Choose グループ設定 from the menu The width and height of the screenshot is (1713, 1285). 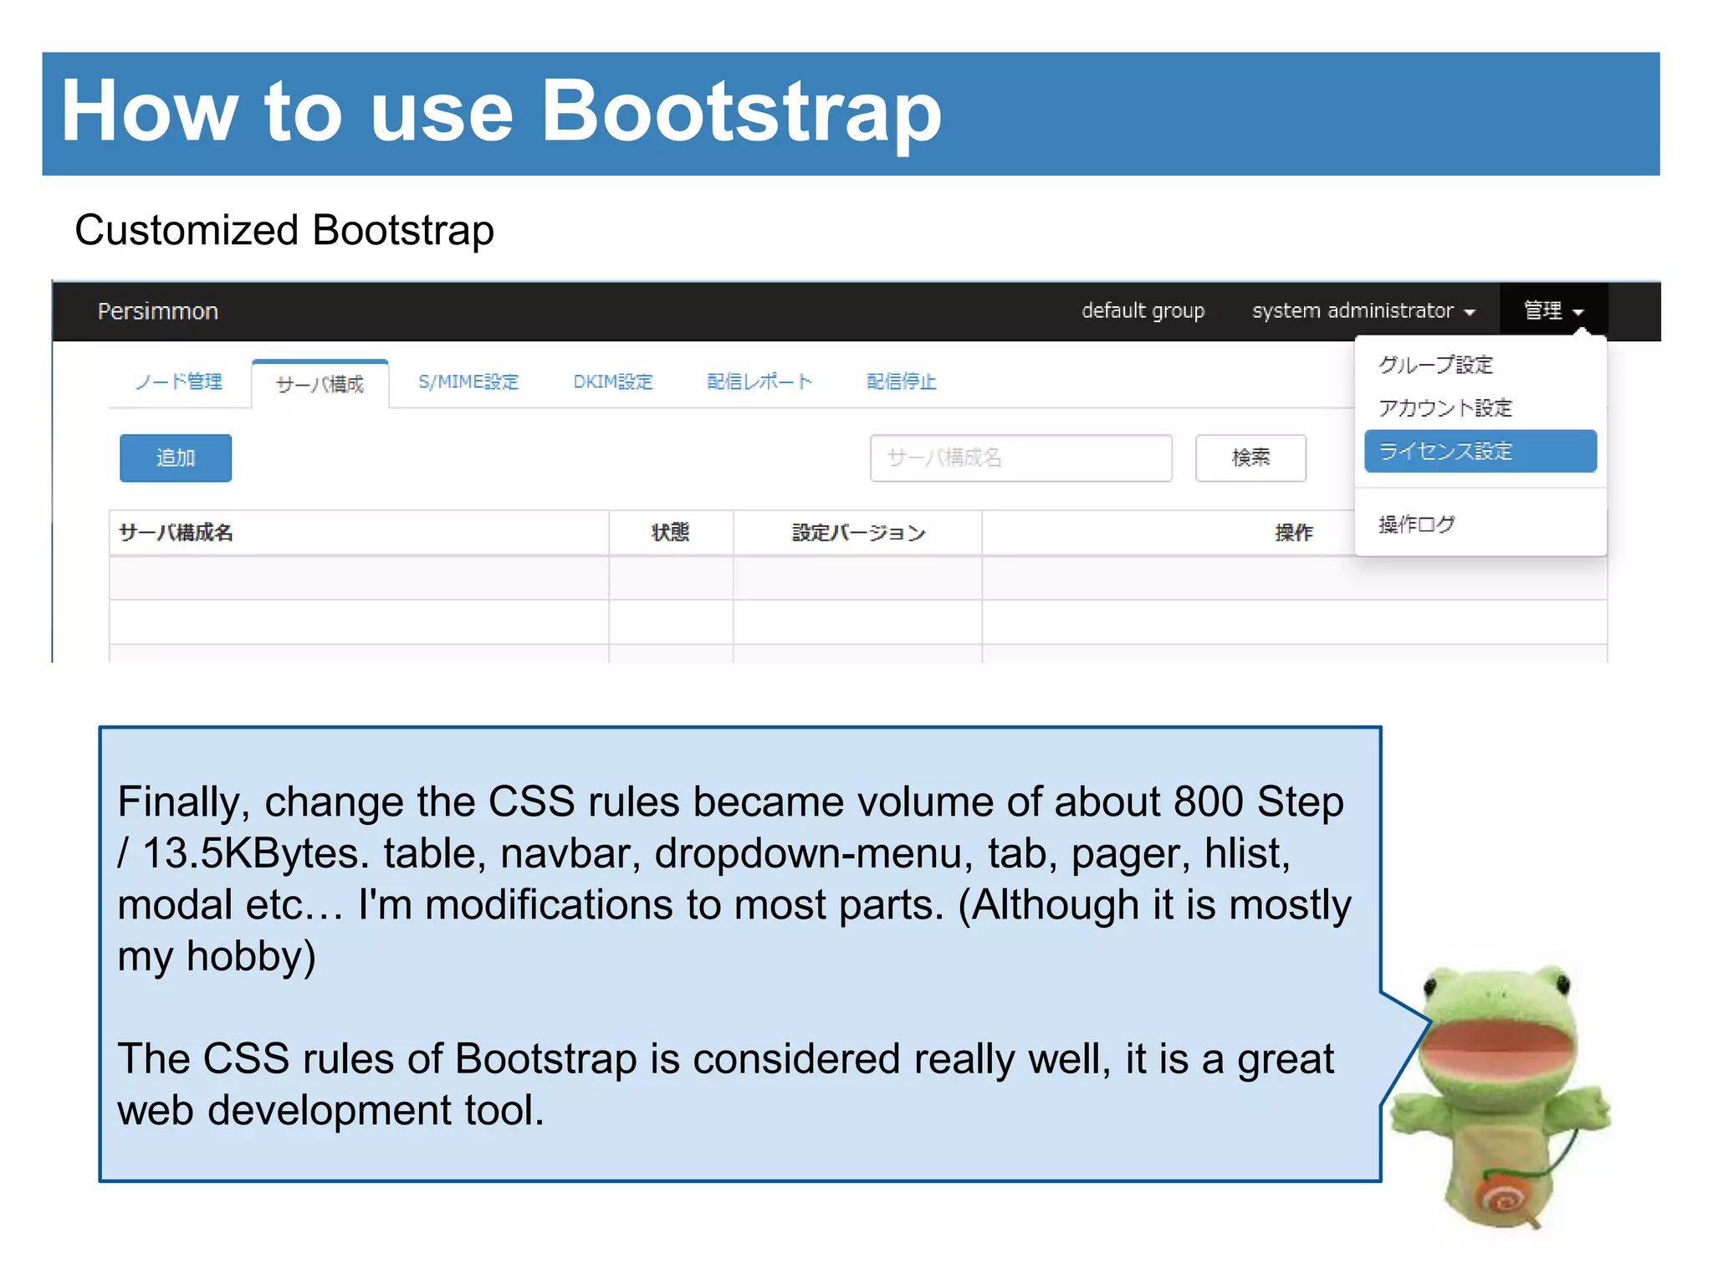coord(1435,365)
